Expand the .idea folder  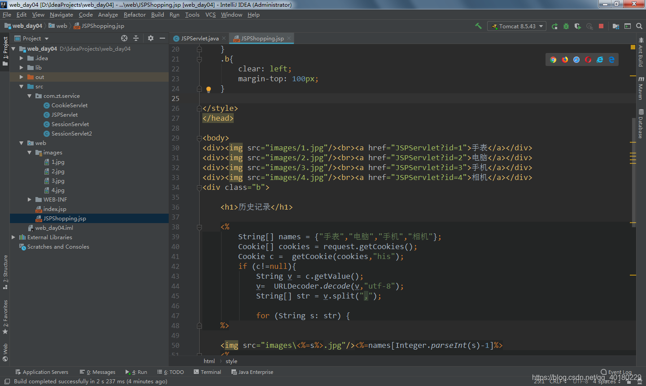coord(21,58)
